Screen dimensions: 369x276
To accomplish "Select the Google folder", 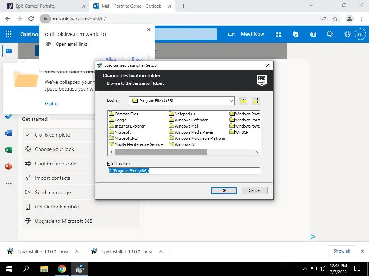I will pyautogui.click(x=118, y=120).
